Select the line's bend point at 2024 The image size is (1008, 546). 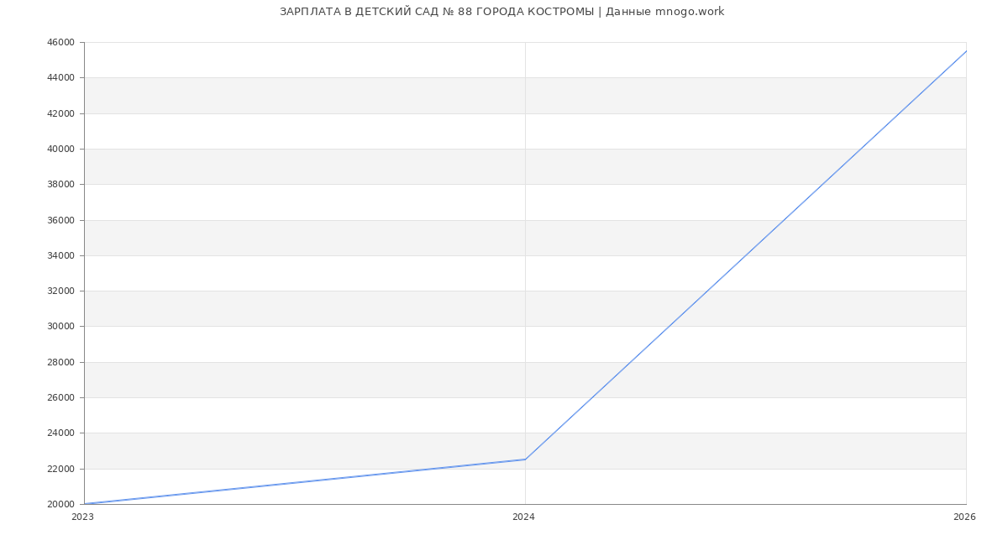[525, 459]
